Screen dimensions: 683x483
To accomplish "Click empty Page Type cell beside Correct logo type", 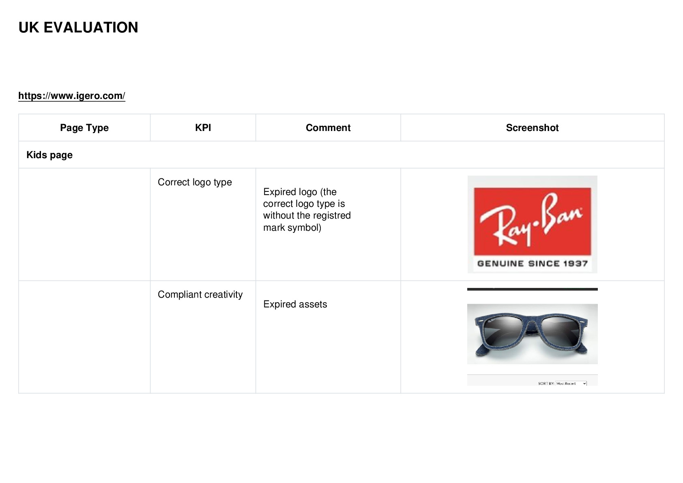I will tap(84, 224).
